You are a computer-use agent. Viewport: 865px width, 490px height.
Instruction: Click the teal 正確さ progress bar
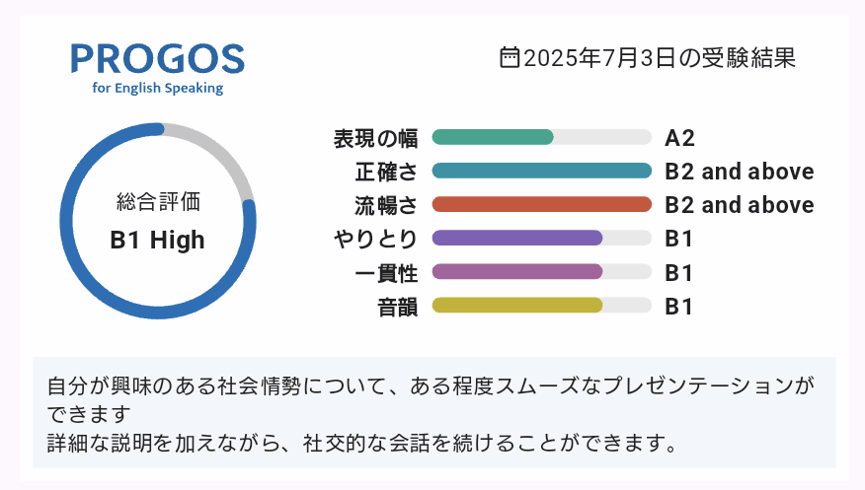pos(542,171)
